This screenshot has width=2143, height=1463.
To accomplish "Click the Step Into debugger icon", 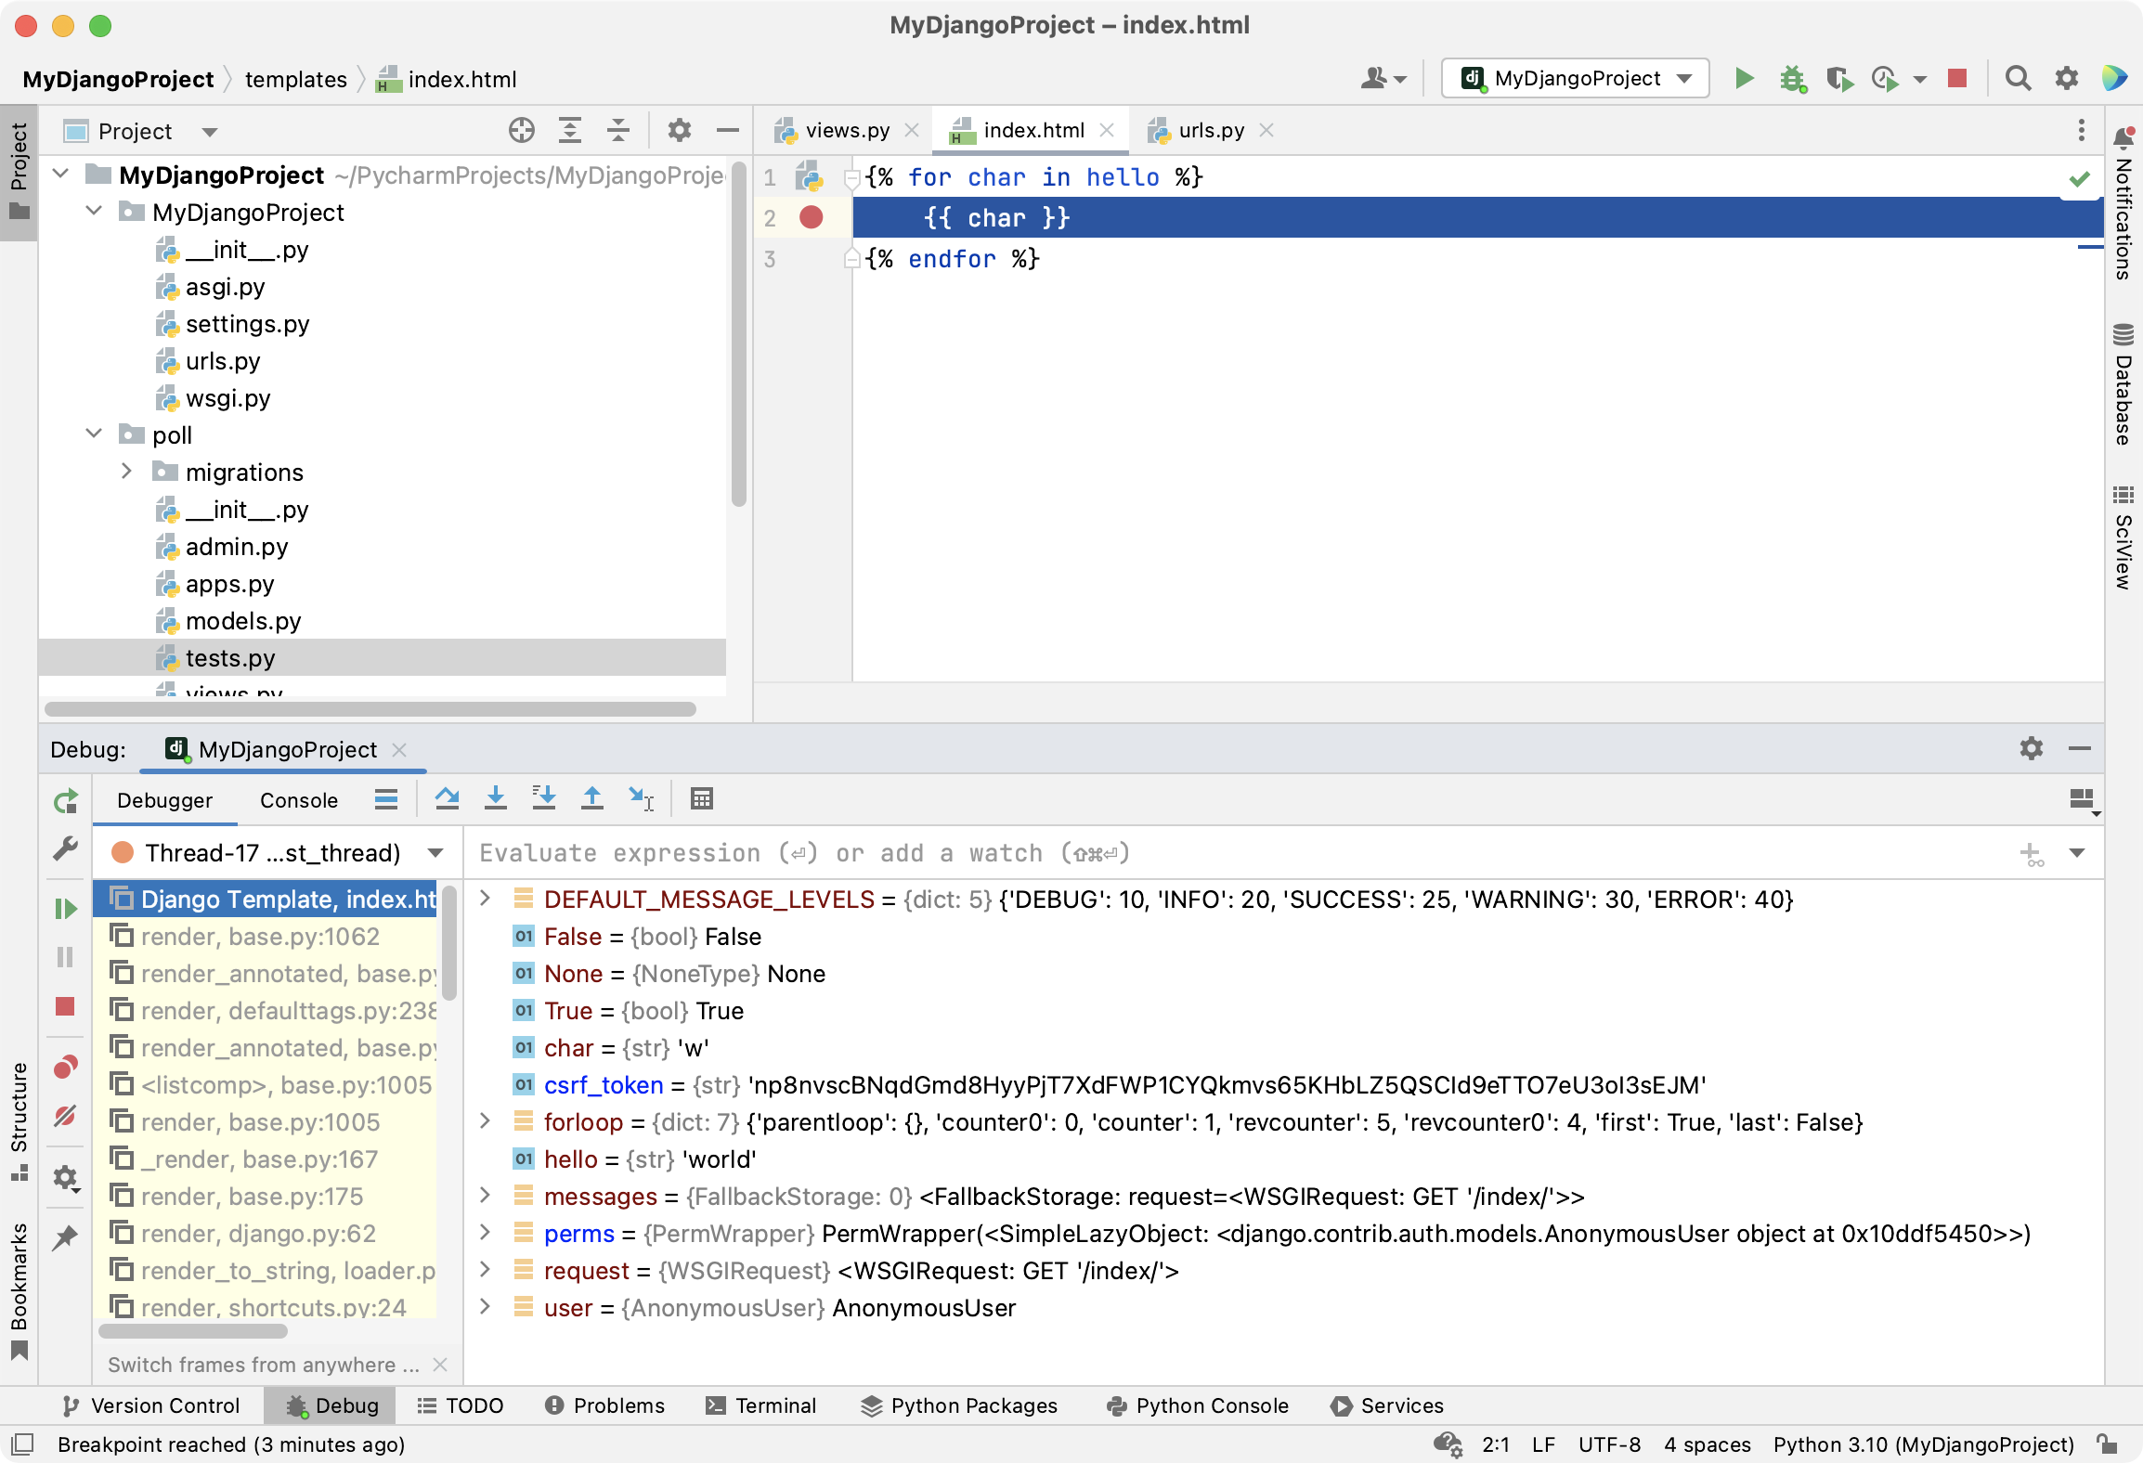I will click(x=495, y=799).
